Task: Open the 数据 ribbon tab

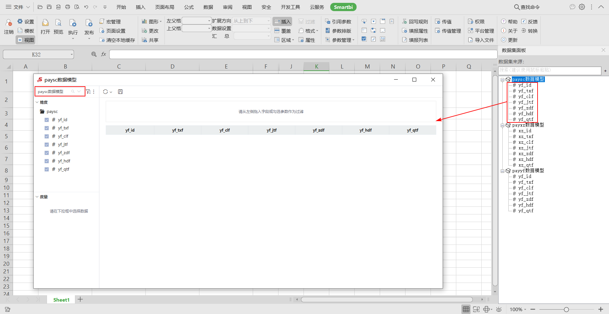Action: (x=208, y=7)
